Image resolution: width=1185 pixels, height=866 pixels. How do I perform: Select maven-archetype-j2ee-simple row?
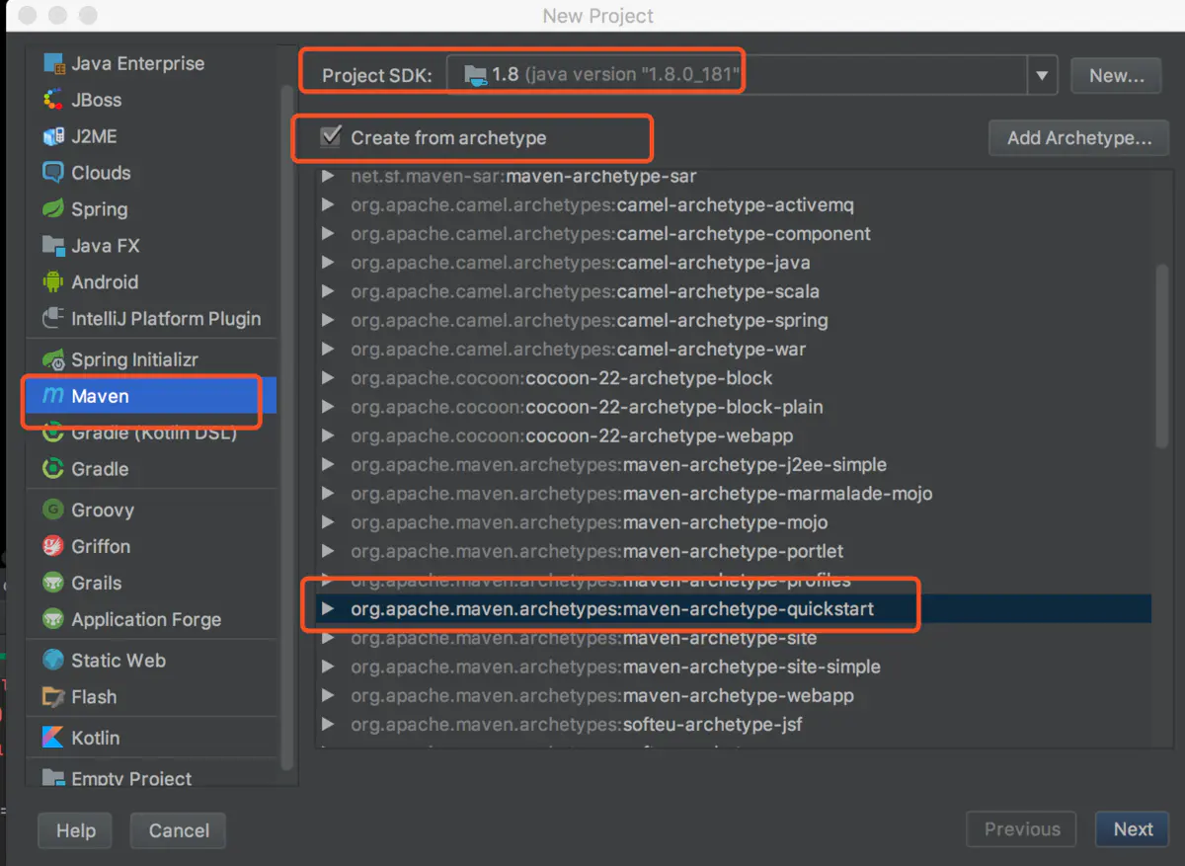coord(733,464)
